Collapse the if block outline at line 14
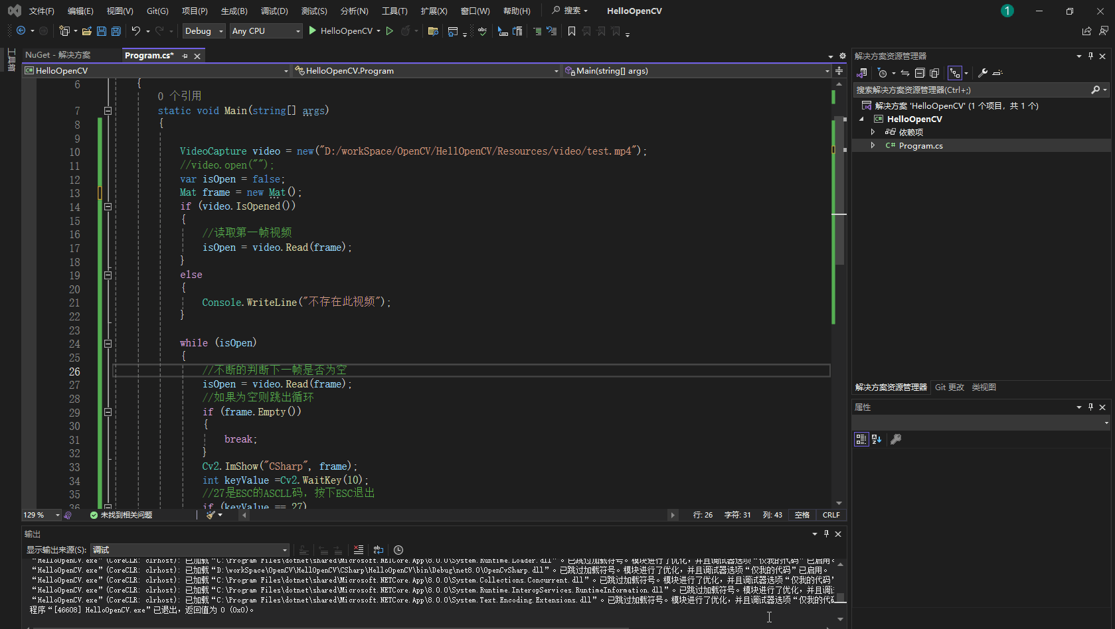This screenshot has width=1115, height=629. tap(108, 206)
